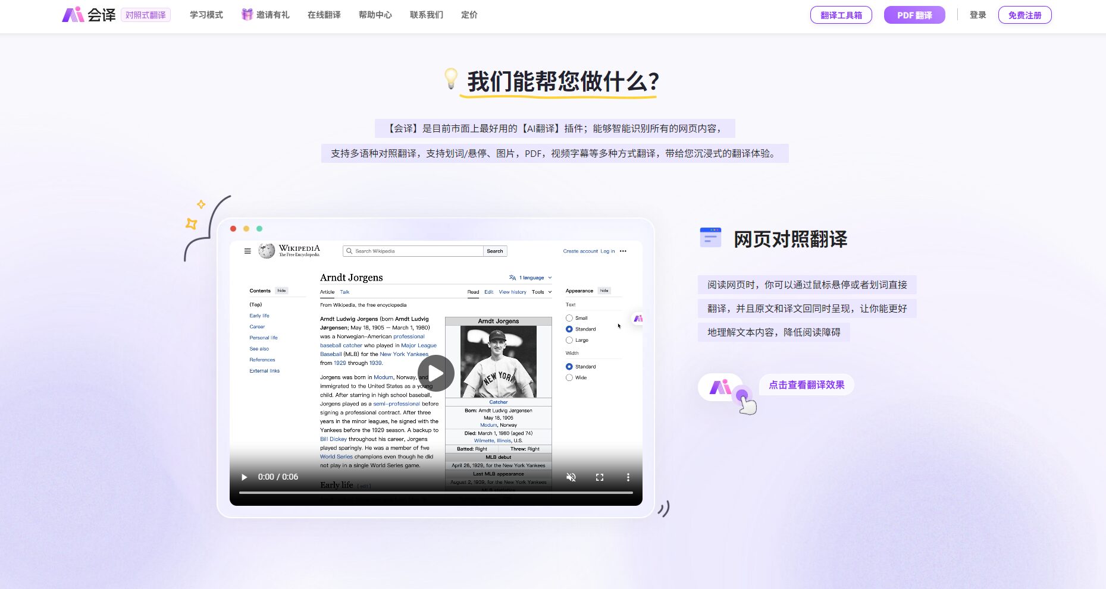Select the Small text size option

tap(569, 317)
